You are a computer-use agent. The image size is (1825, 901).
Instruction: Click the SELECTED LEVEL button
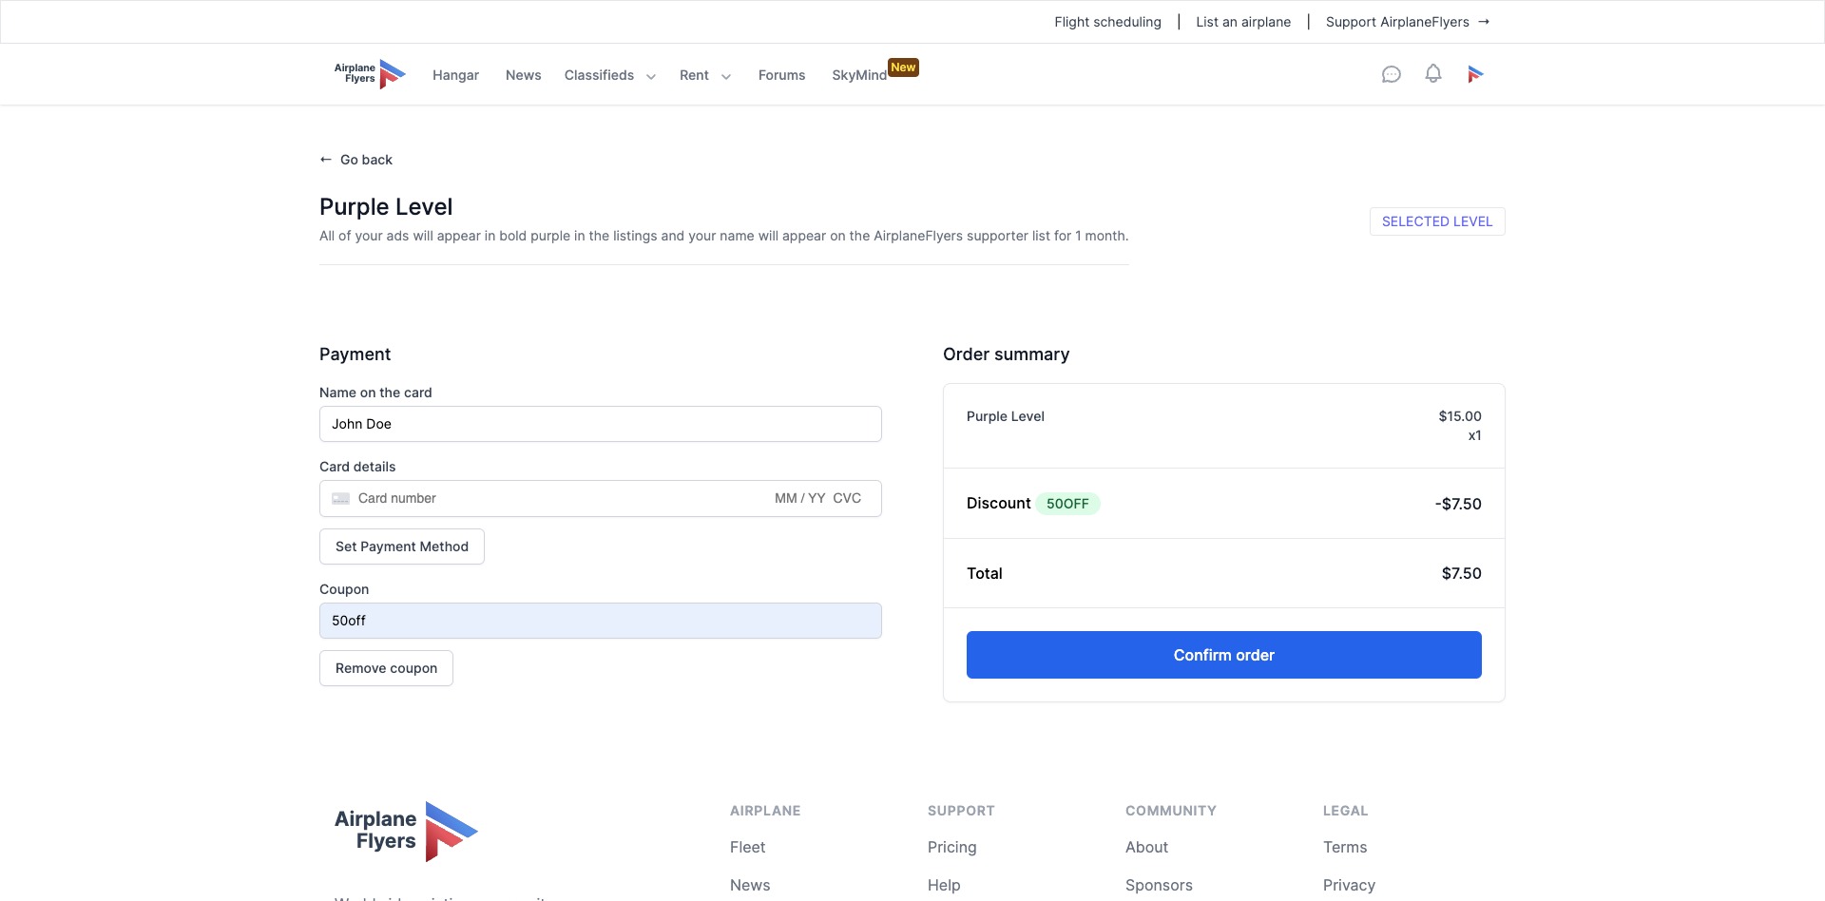pos(1437,221)
